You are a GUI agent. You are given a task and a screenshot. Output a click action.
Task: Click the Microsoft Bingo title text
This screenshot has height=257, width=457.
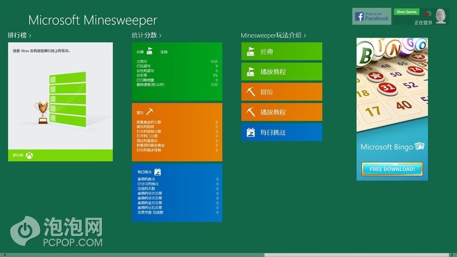point(387,147)
